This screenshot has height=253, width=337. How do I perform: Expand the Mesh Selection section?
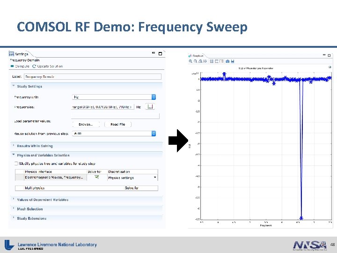pyautogui.click(x=14, y=208)
